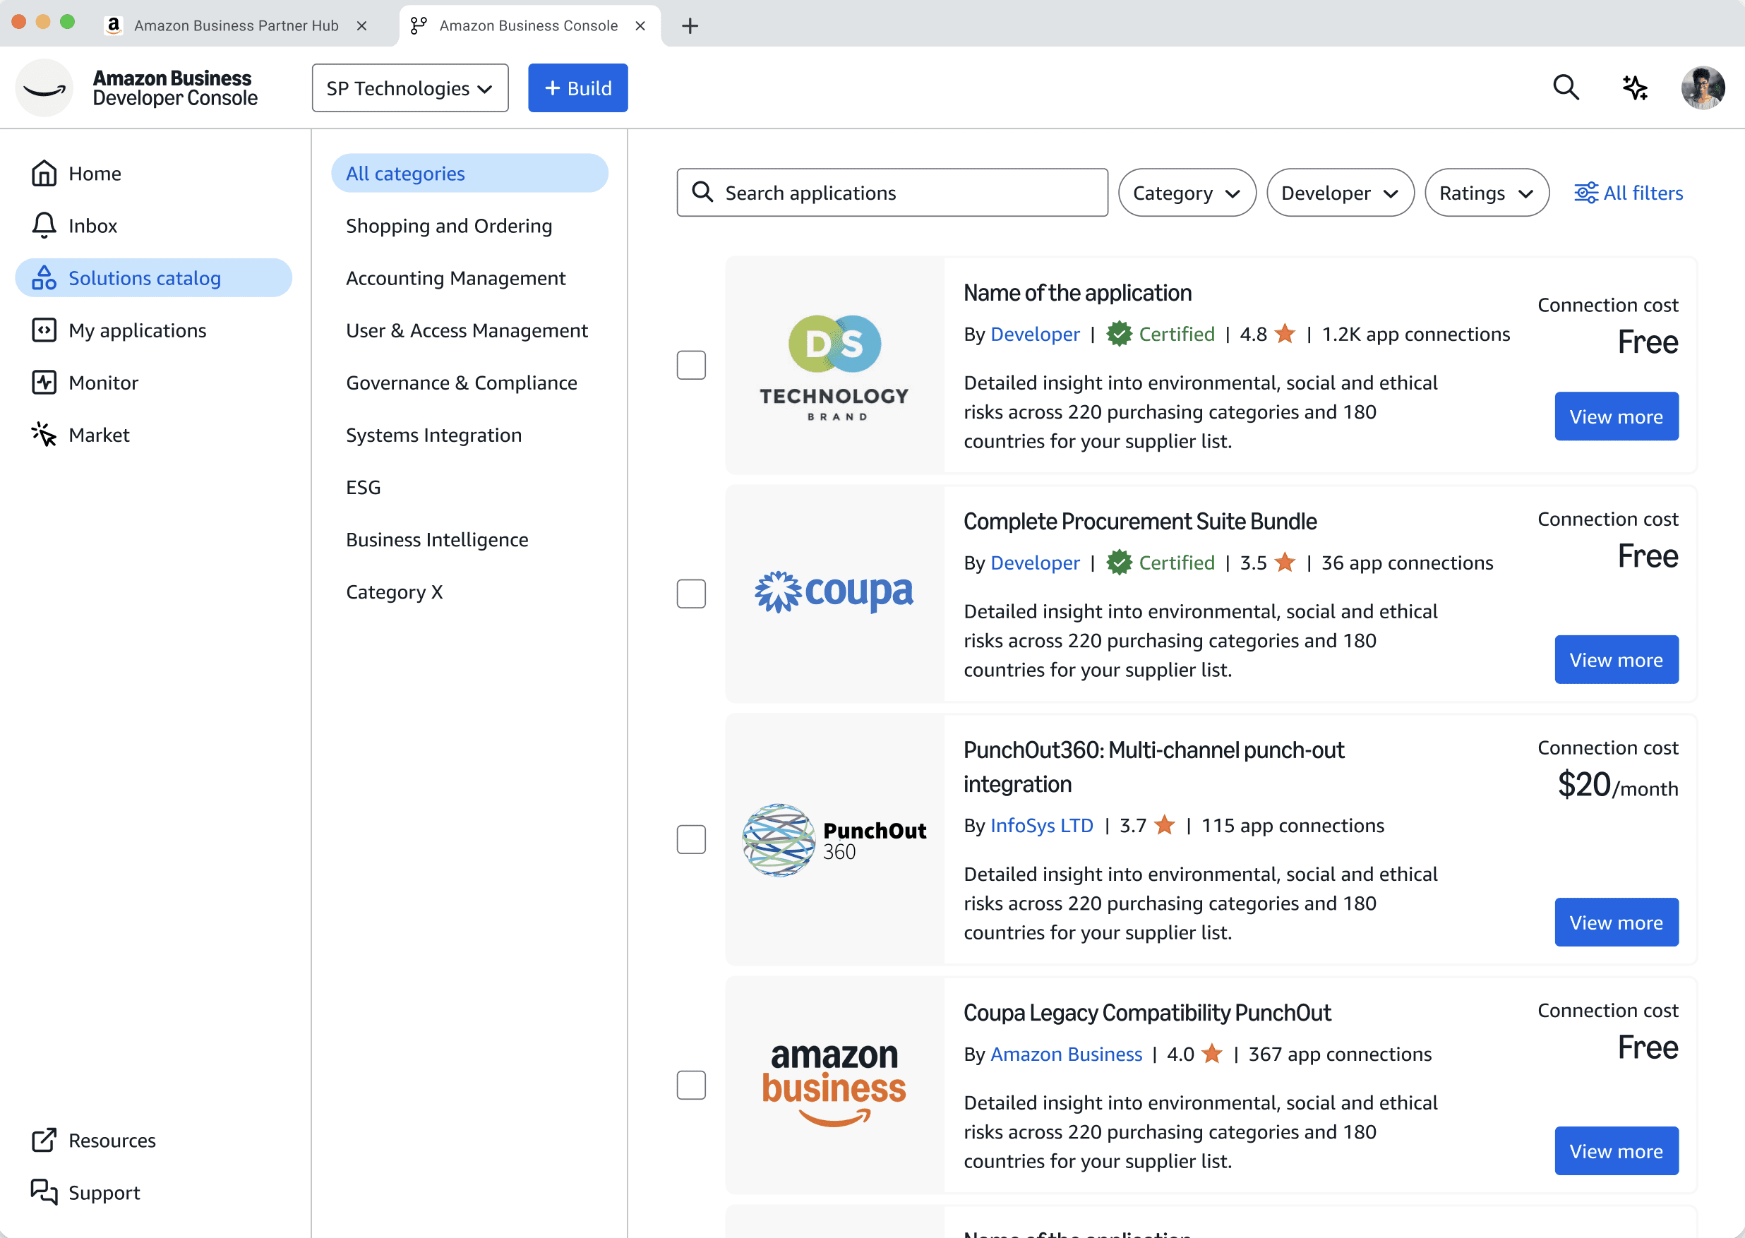Viewport: 1745px width, 1238px height.
Task: Select the Governance & Compliance category
Action: pos(461,383)
